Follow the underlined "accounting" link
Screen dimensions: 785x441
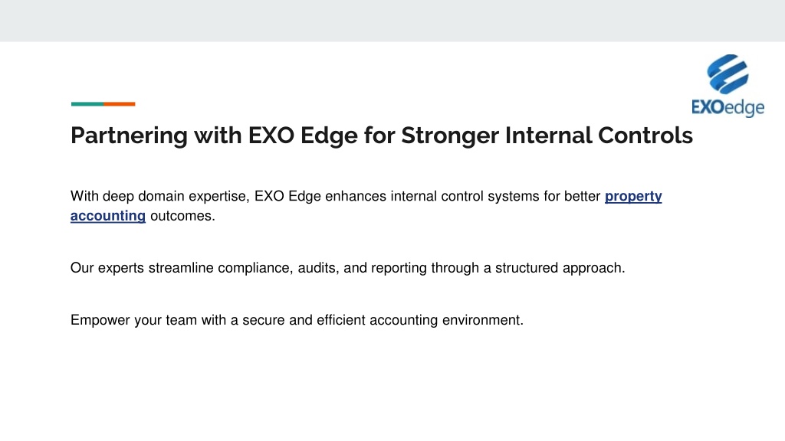107,216
